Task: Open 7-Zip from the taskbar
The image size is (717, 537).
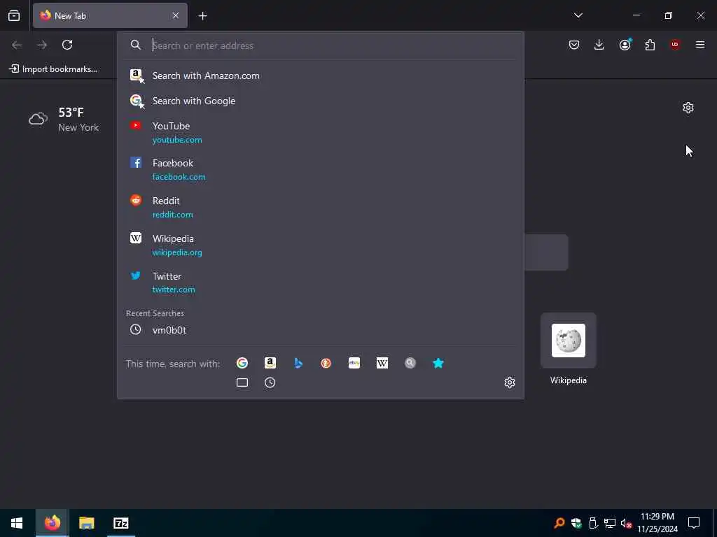Action: [x=120, y=523]
